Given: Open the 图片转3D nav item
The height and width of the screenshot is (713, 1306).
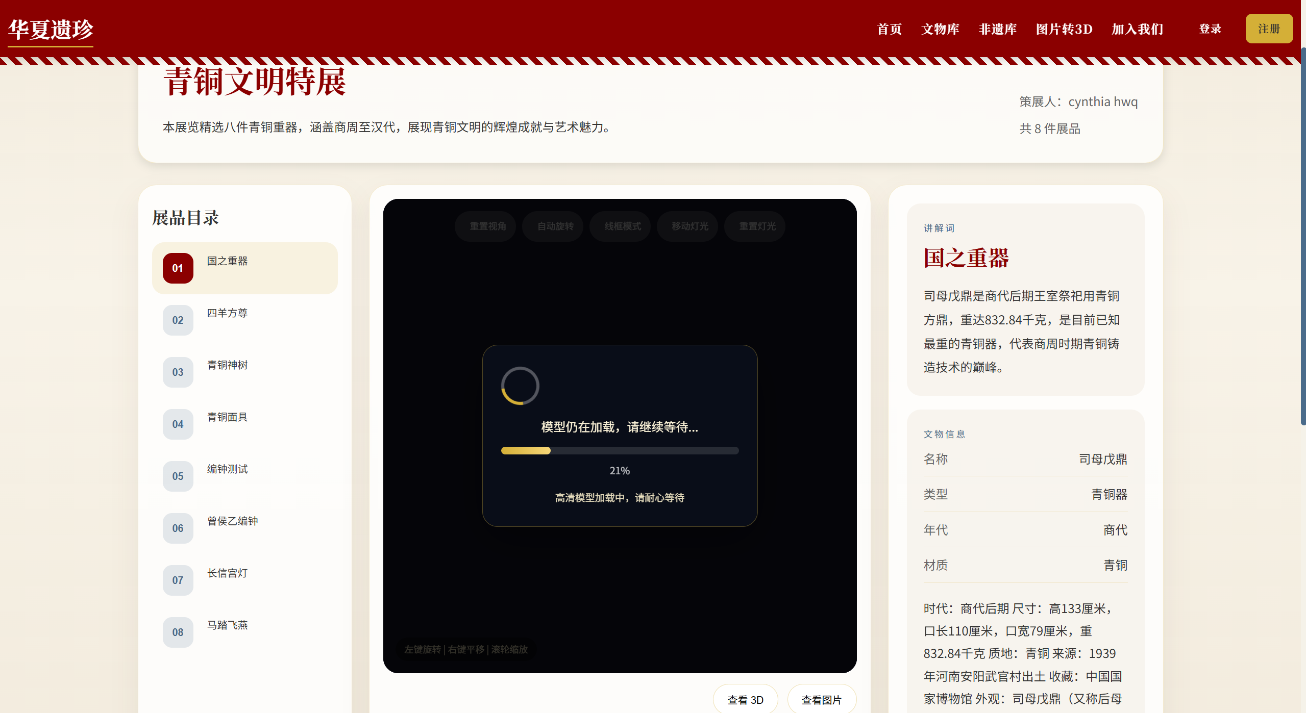Looking at the screenshot, I should coord(1064,29).
